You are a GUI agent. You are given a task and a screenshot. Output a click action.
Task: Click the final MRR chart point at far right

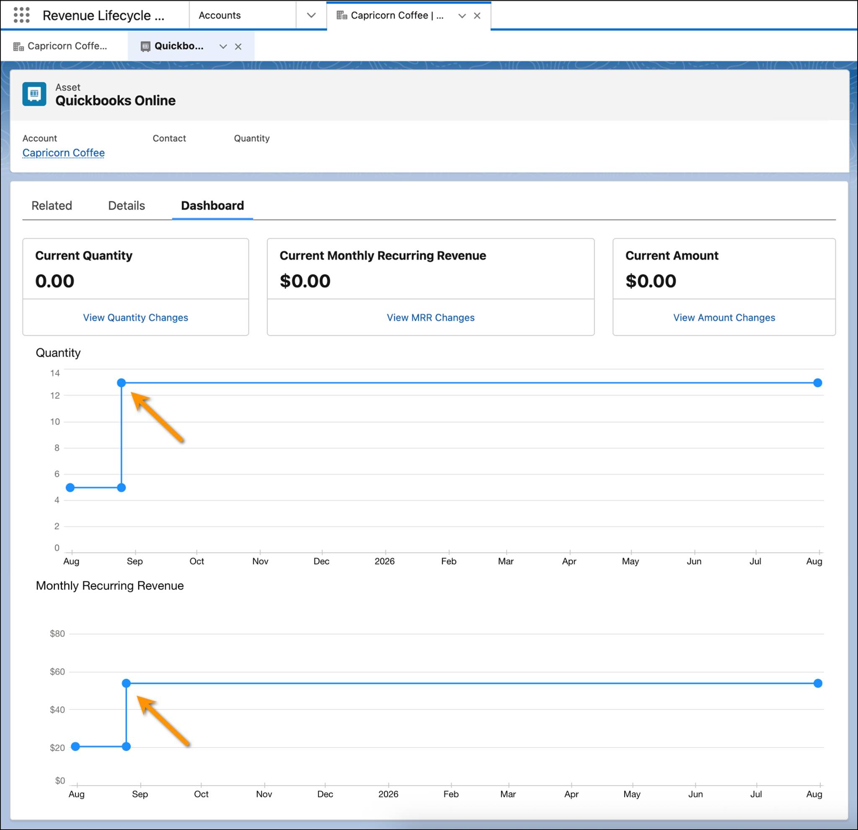tap(818, 683)
